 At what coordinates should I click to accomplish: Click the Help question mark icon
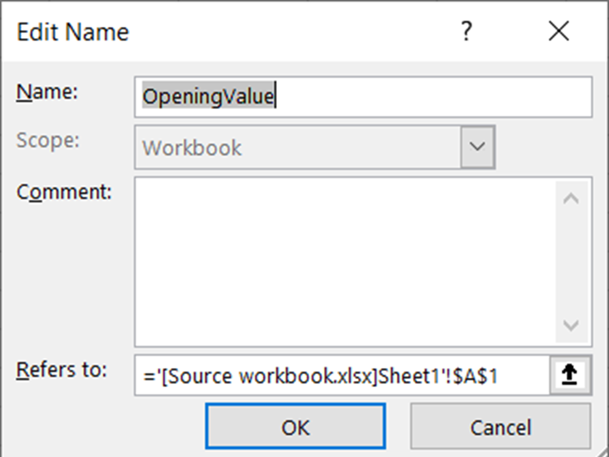[x=466, y=31]
